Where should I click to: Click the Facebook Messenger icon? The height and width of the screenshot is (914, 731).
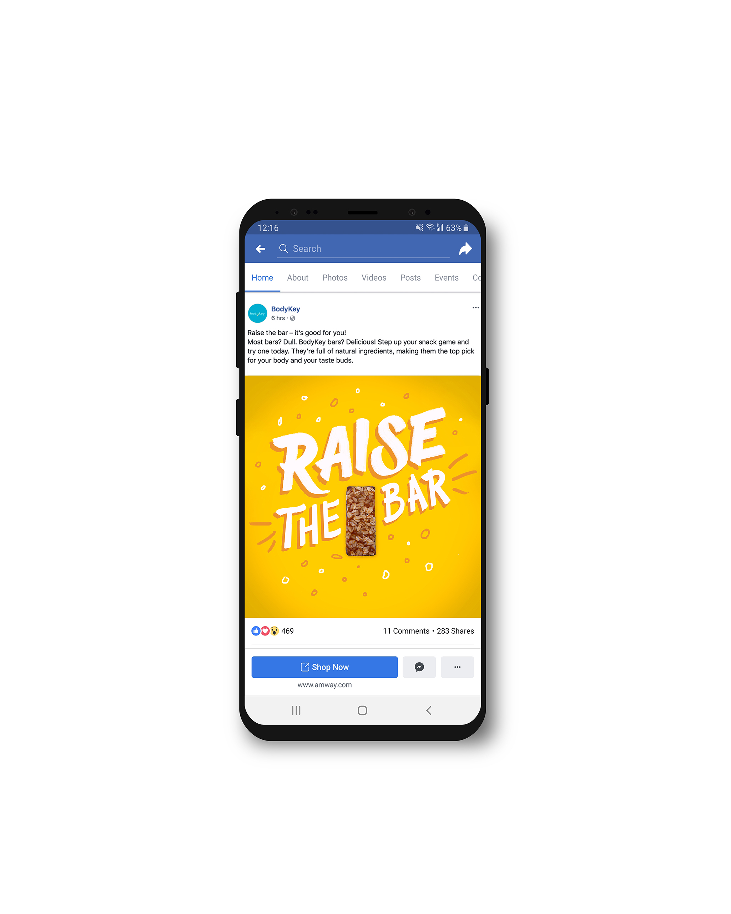click(419, 667)
